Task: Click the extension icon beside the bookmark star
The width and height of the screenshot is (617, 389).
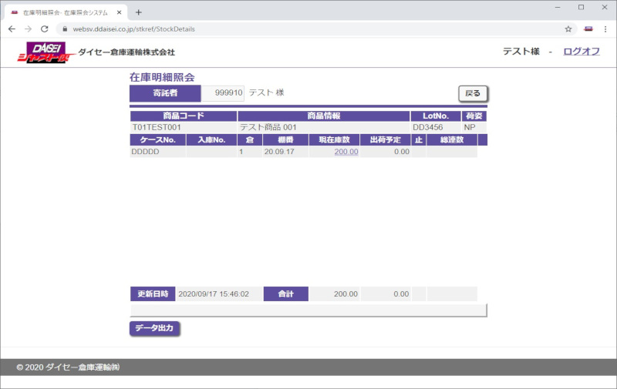Action: [x=588, y=29]
